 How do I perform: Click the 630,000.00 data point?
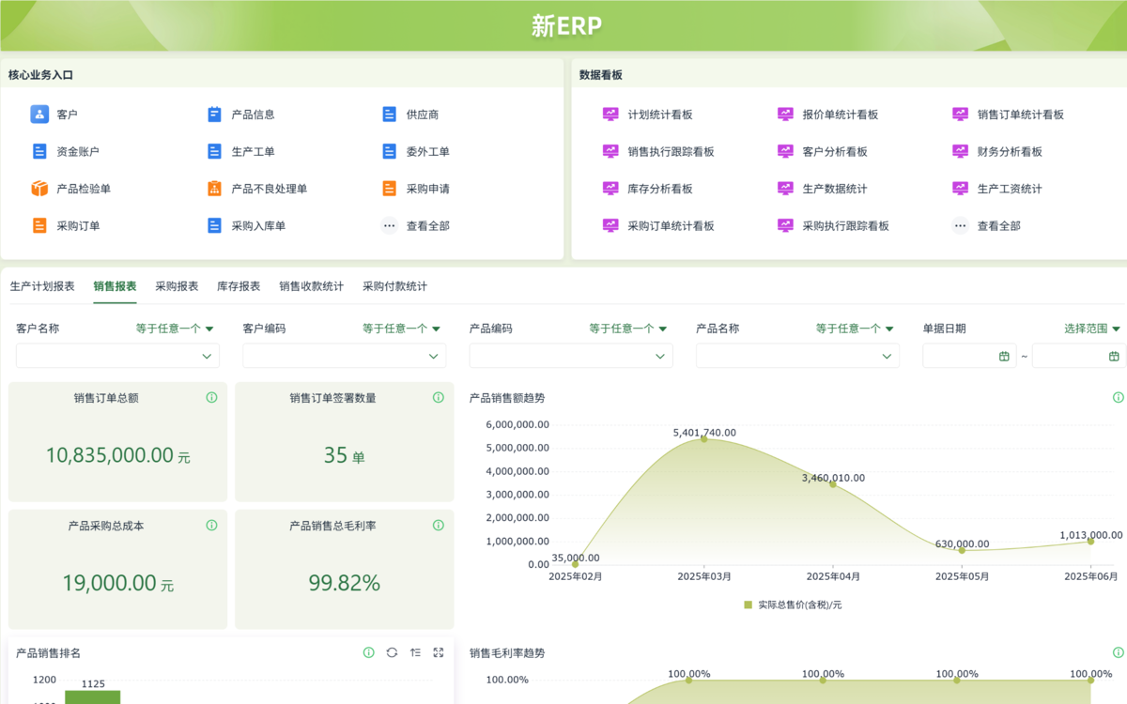(962, 550)
